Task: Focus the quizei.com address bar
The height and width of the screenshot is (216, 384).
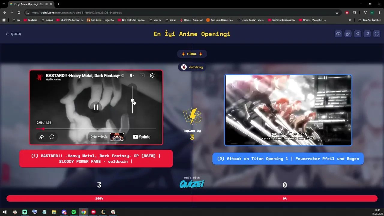Action: [180, 13]
